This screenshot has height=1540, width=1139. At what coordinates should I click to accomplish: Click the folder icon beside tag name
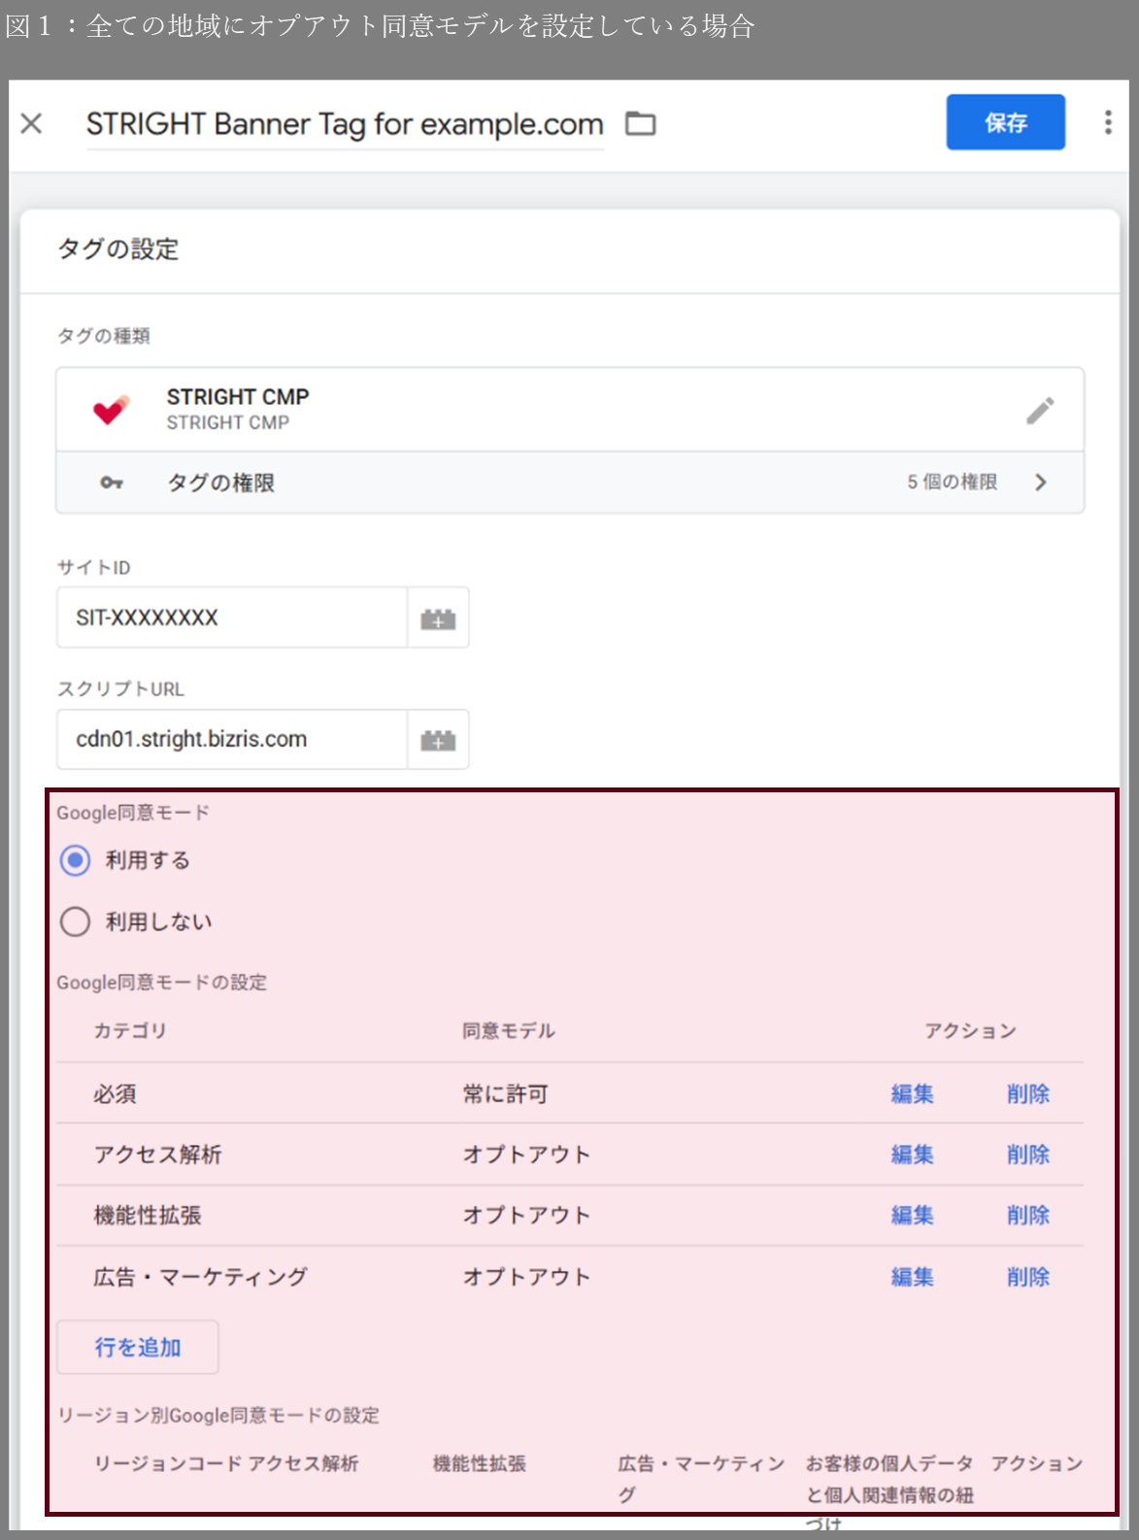[x=640, y=123]
